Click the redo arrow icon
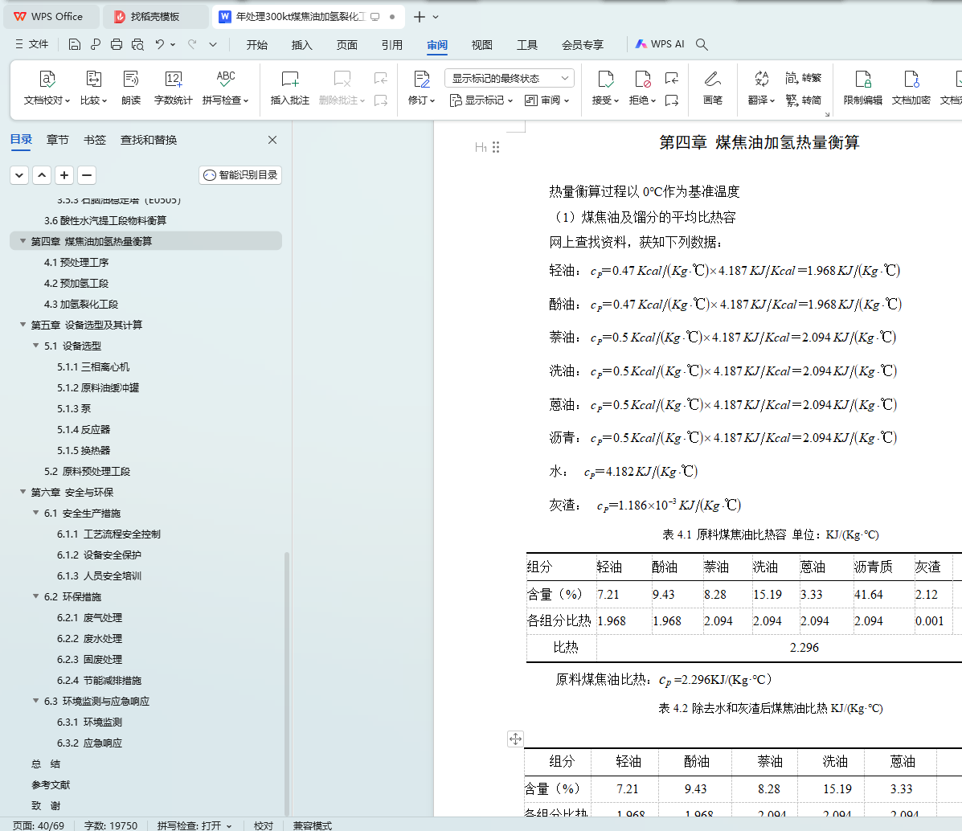 [x=192, y=44]
